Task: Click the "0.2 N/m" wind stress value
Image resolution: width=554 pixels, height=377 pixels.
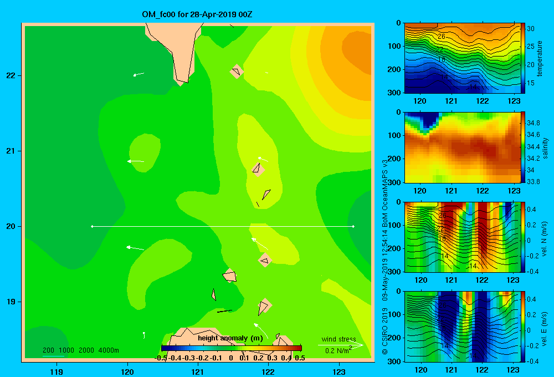Action: (x=337, y=351)
